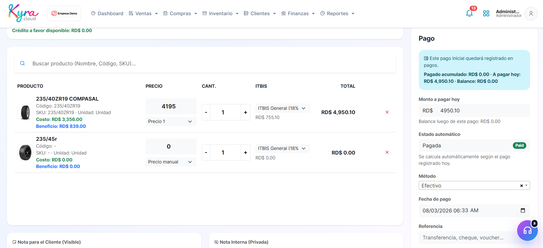
Task: Open ITBIS General dropdown for COMPASAL row
Action: click(282, 108)
